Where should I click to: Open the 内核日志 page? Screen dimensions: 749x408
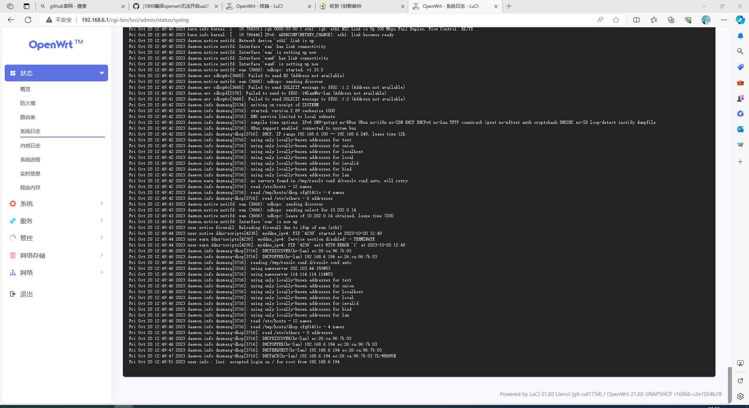pyautogui.click(x=30, y=146)
